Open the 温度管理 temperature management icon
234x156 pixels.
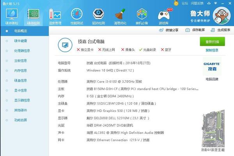click(x=55, y=16)
